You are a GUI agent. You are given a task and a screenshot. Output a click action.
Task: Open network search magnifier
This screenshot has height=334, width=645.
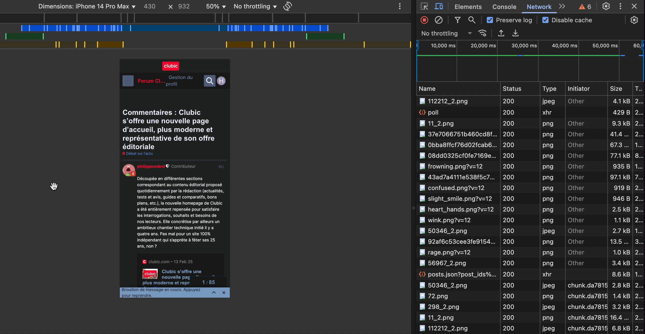coord(471,20)
